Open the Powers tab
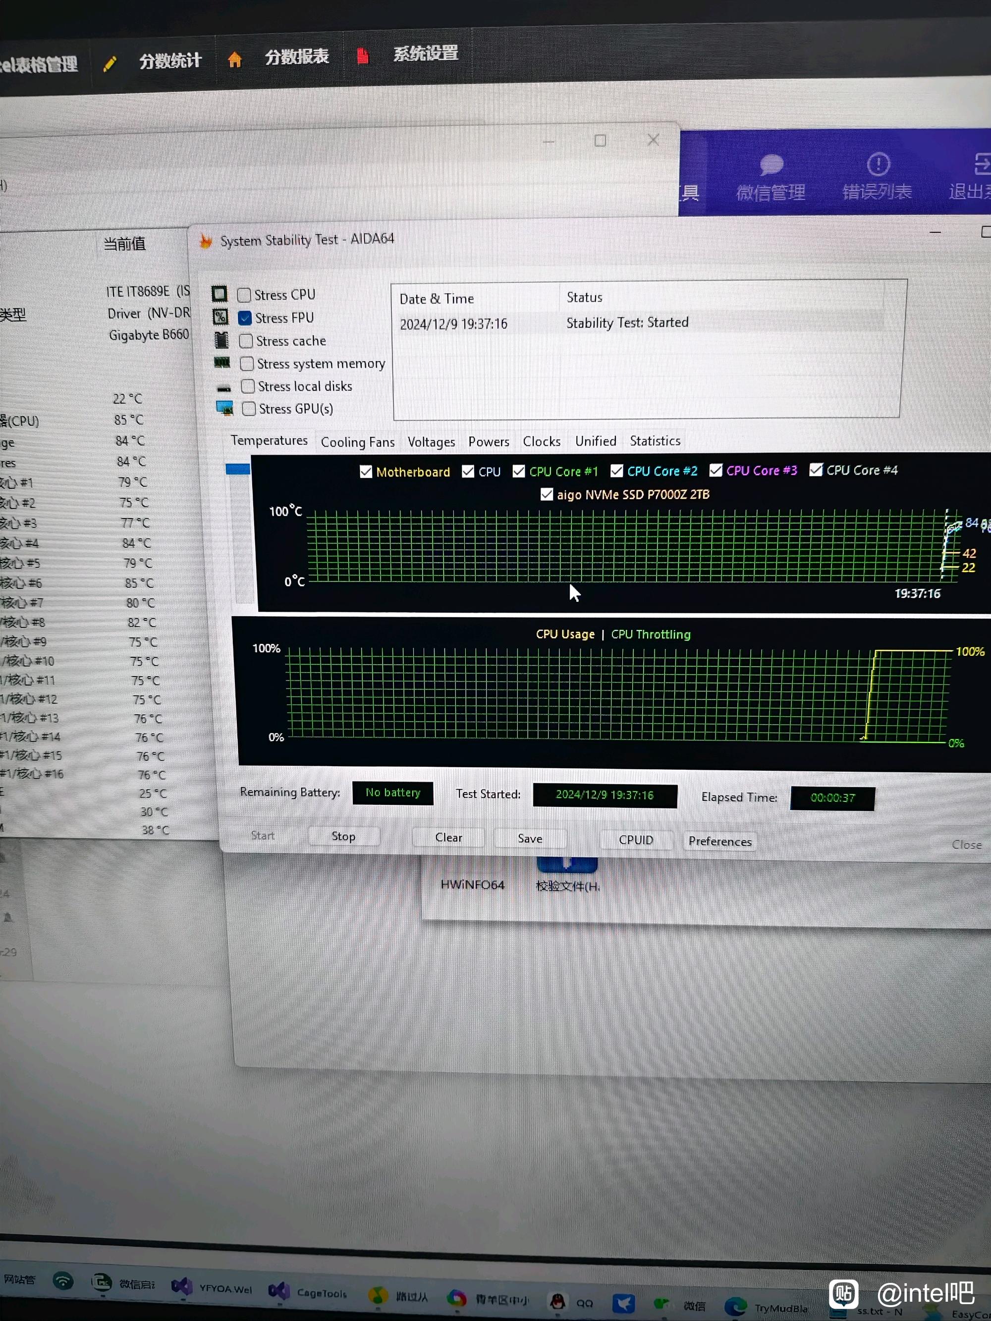 tap(489, 442)
